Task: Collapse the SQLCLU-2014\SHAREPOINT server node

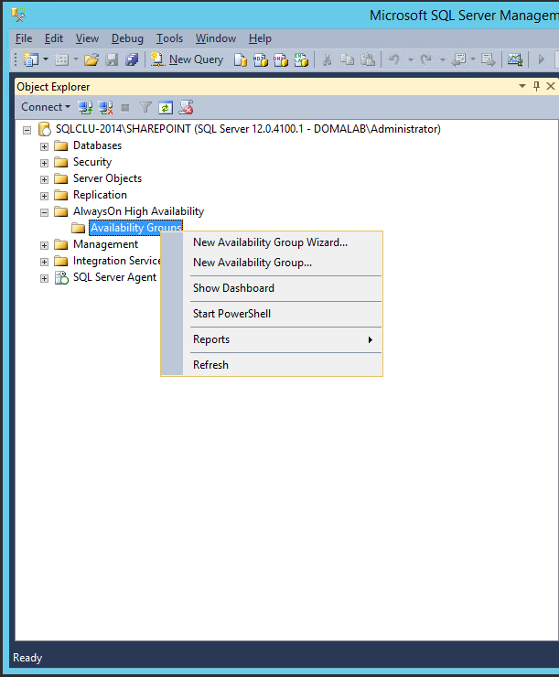Action: coord(27,130)
